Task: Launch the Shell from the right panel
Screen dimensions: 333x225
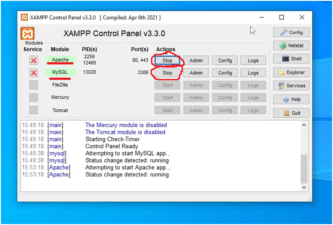Action: 291,59
